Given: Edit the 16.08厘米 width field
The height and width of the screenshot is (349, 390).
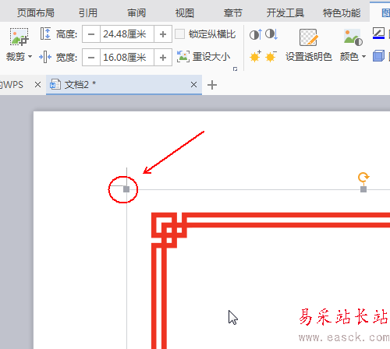Looking at the screenshot, I should [127, 57].
